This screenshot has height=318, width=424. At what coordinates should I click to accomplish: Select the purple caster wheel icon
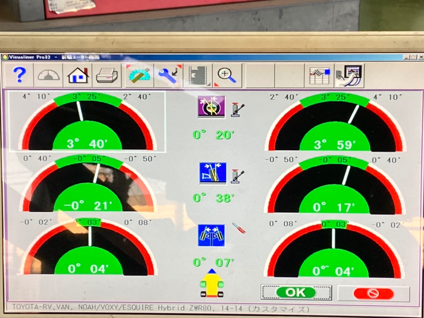point(212,107)
